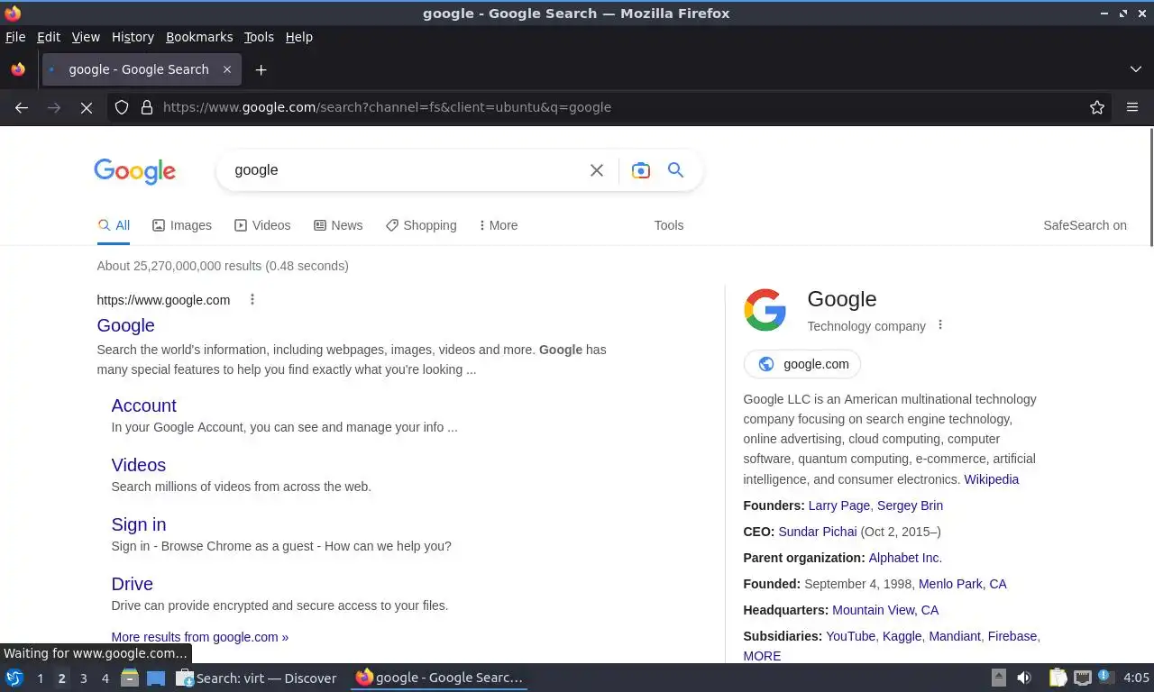The image size is (1154, 692).
Task: Submit search with magnifier icon
Action: click(675, 169)
